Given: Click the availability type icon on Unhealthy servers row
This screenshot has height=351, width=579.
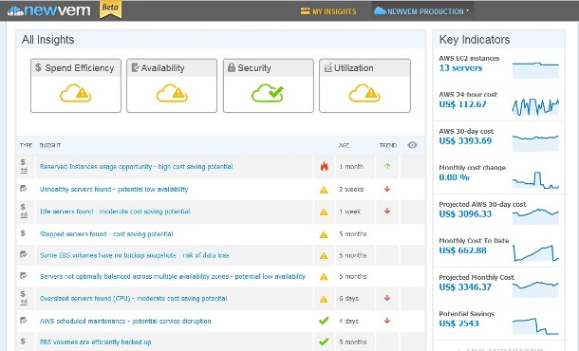Looking at the screenshot, I should (24, 189).
